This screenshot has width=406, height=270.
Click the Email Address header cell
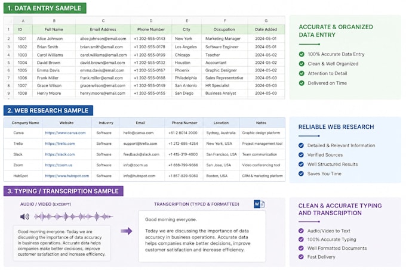[103, 29]
